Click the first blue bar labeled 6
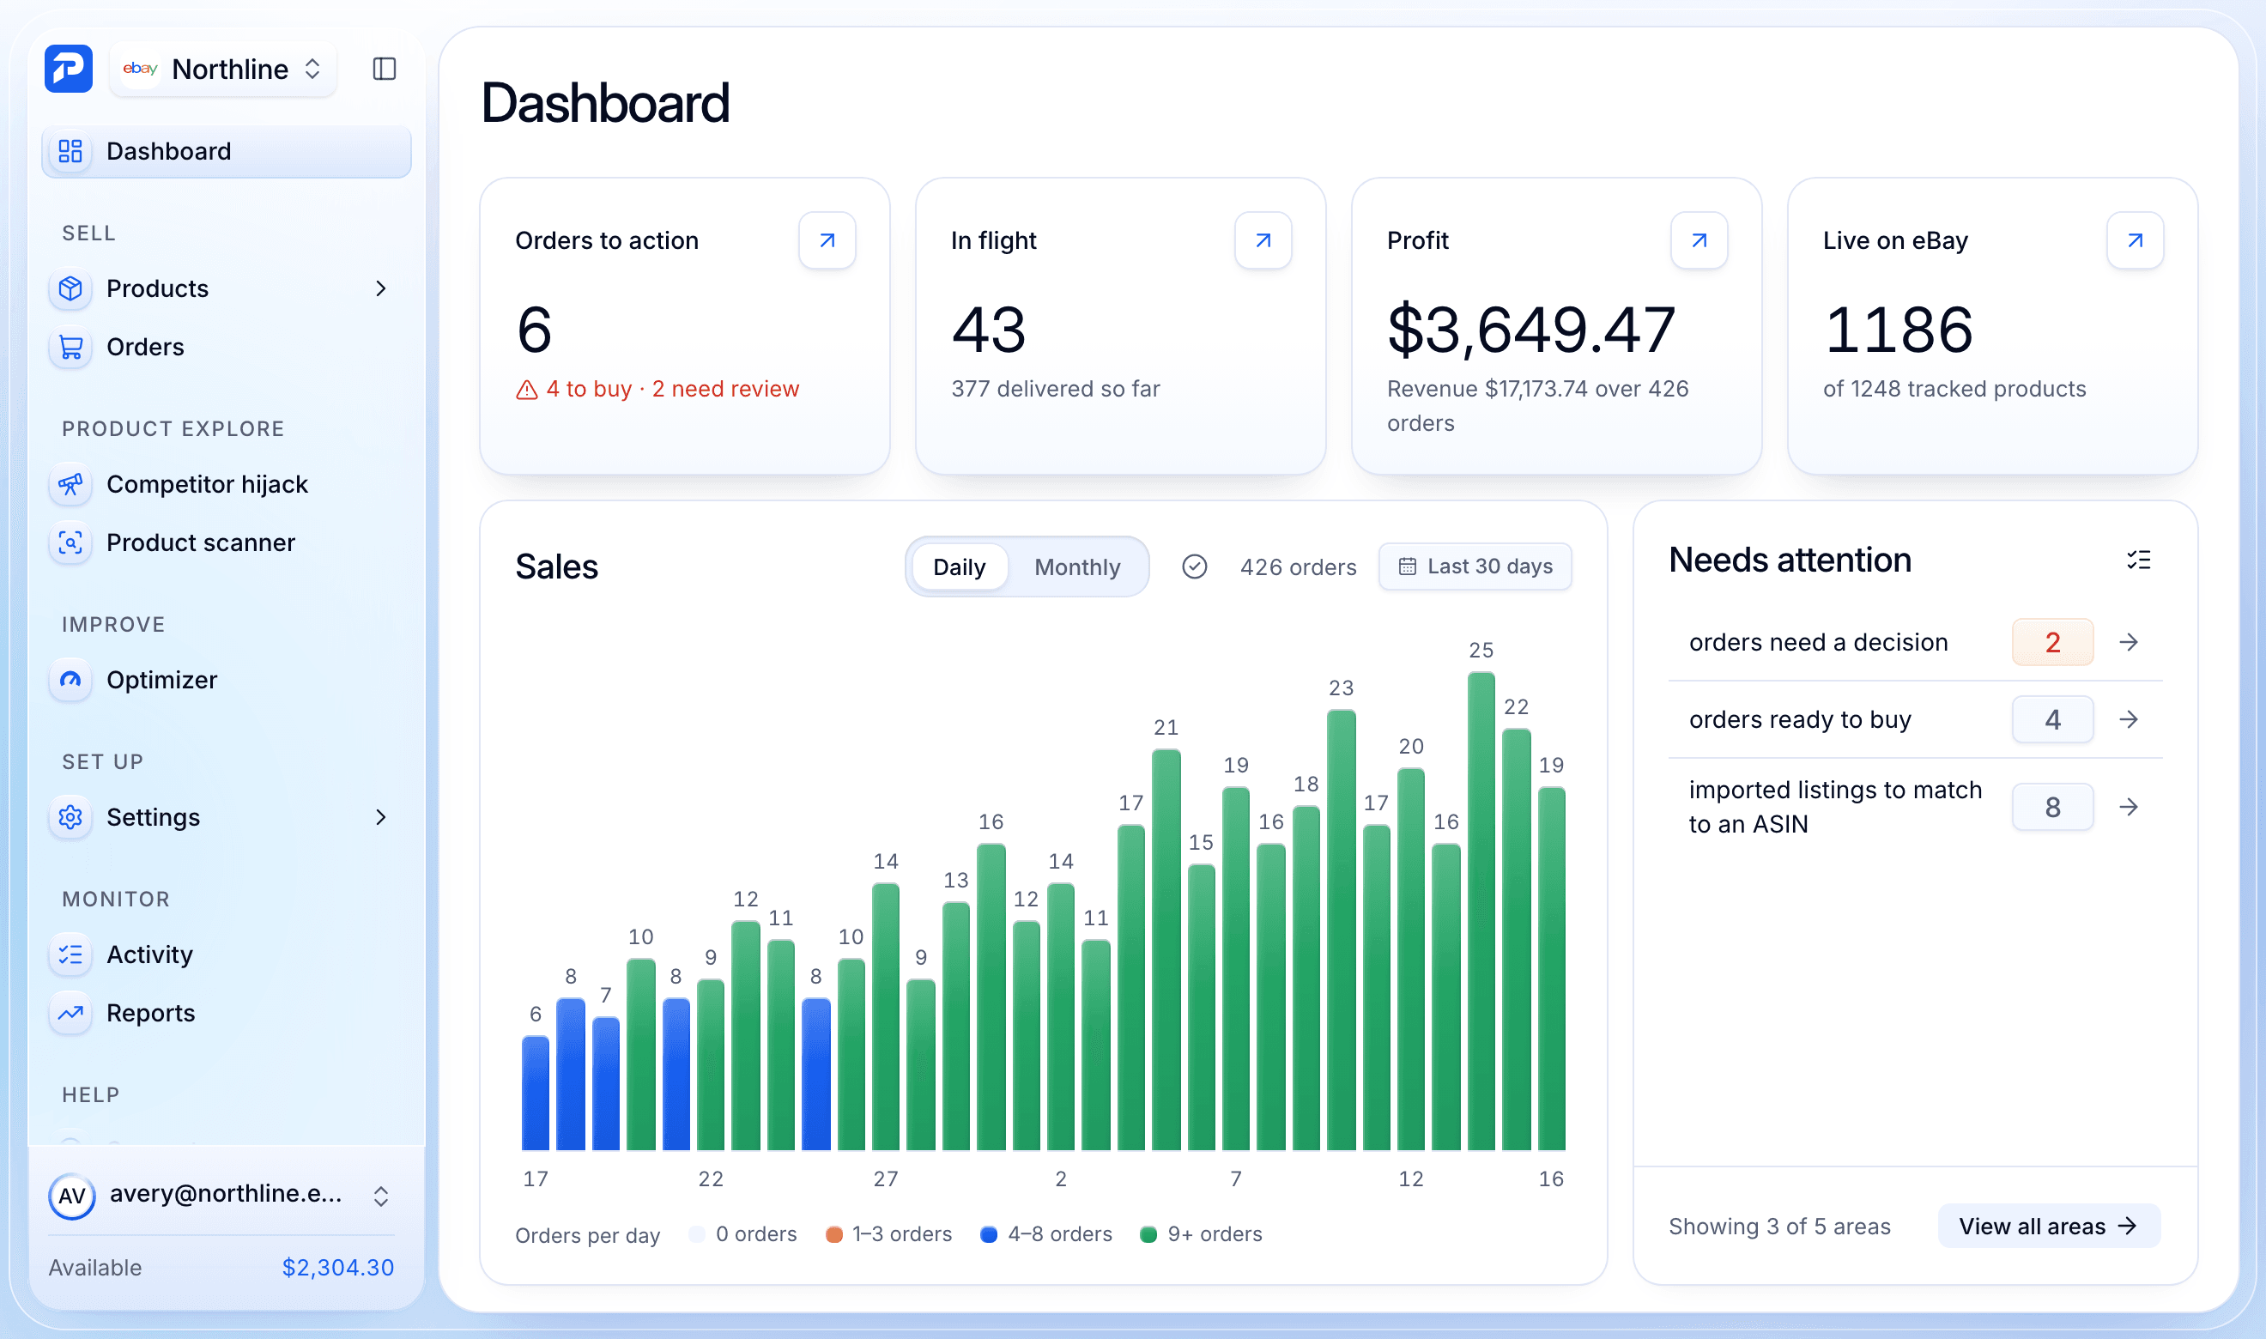 (x=536, y=1094)
